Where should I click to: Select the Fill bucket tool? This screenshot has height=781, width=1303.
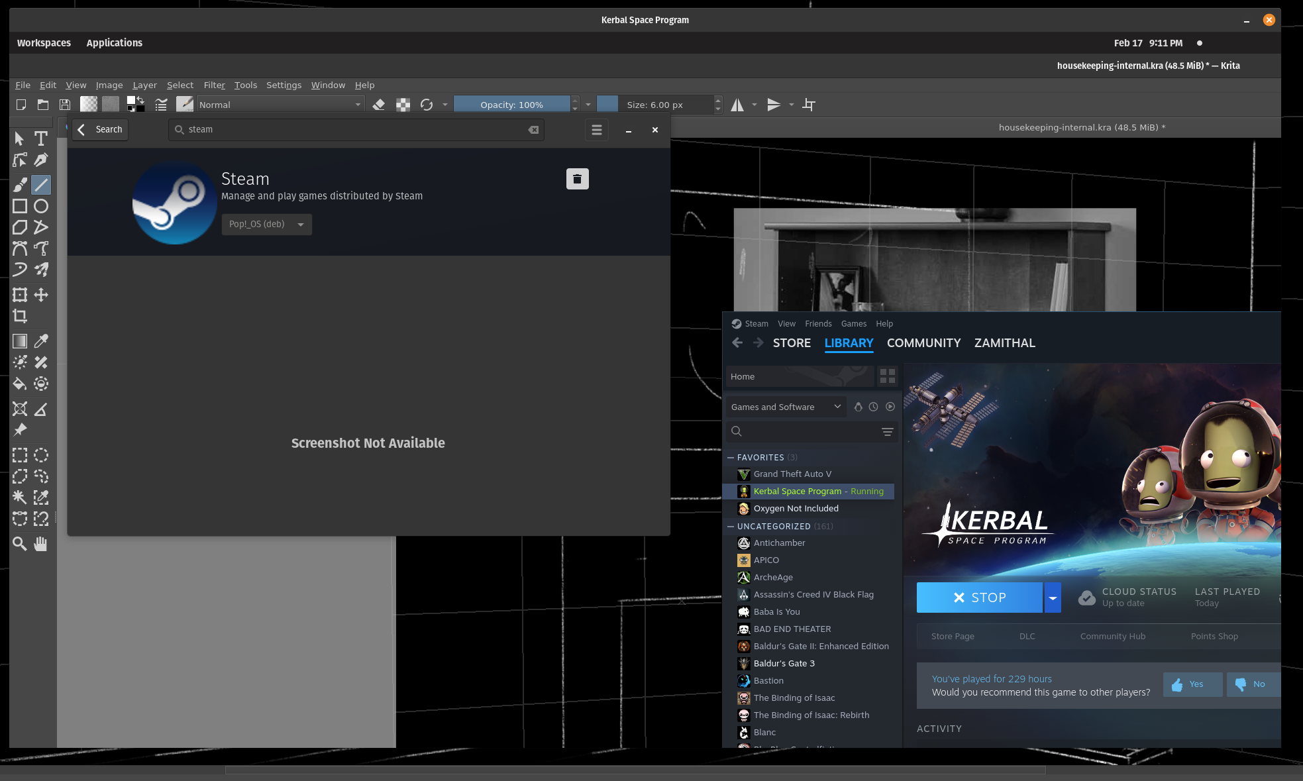(x=20, y=384)
